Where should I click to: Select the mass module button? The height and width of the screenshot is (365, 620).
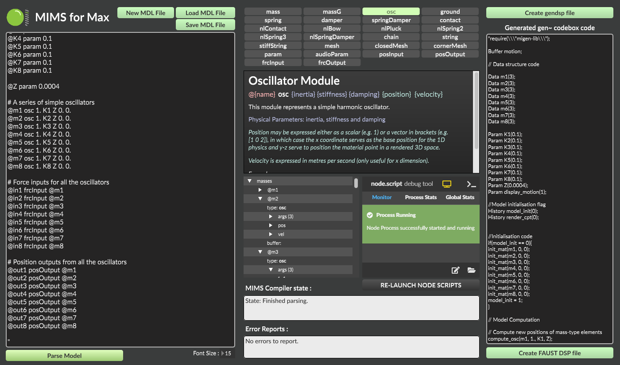point(273,12)
